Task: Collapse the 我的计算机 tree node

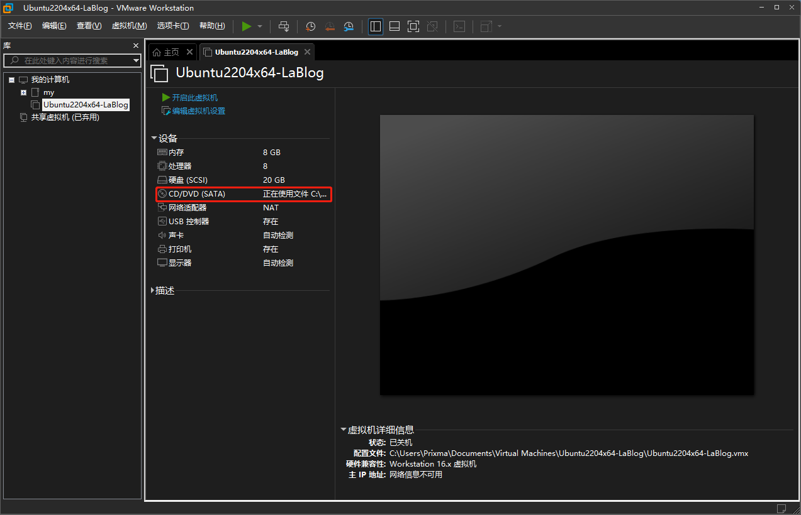Action: [x=11, y=80]
